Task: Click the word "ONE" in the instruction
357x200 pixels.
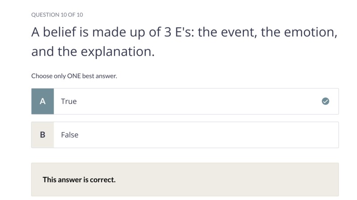Action: point(74,76)
